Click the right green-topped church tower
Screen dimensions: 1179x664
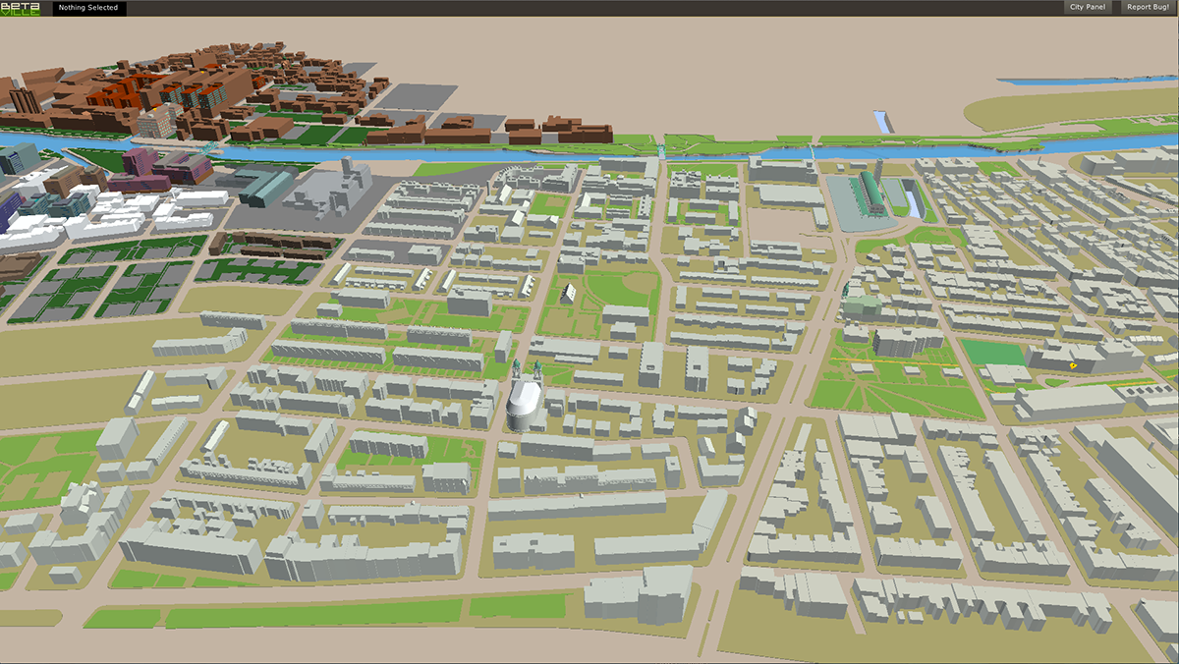point(538,372)
